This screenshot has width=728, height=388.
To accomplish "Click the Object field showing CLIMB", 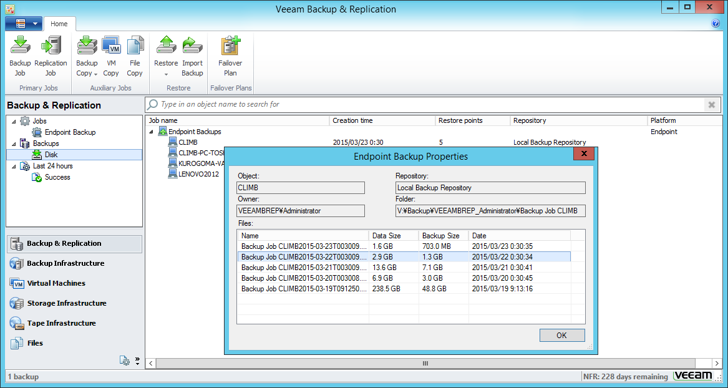I will click(301, 188).
